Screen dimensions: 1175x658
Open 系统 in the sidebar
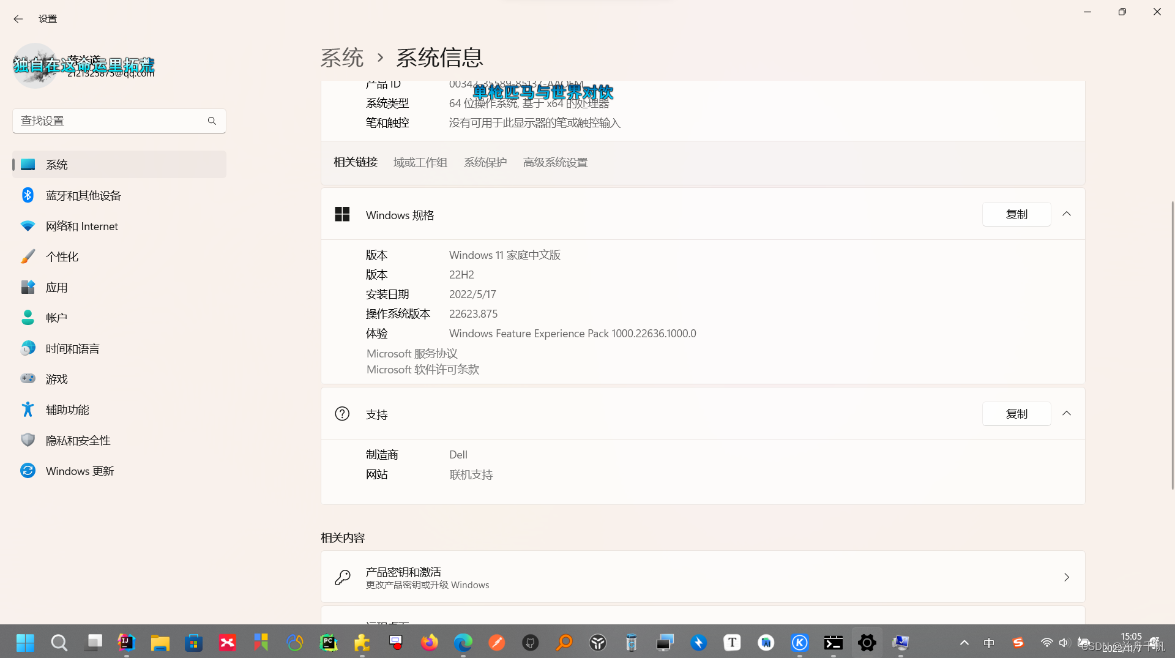pyautogui.click(x=119, y=164)
